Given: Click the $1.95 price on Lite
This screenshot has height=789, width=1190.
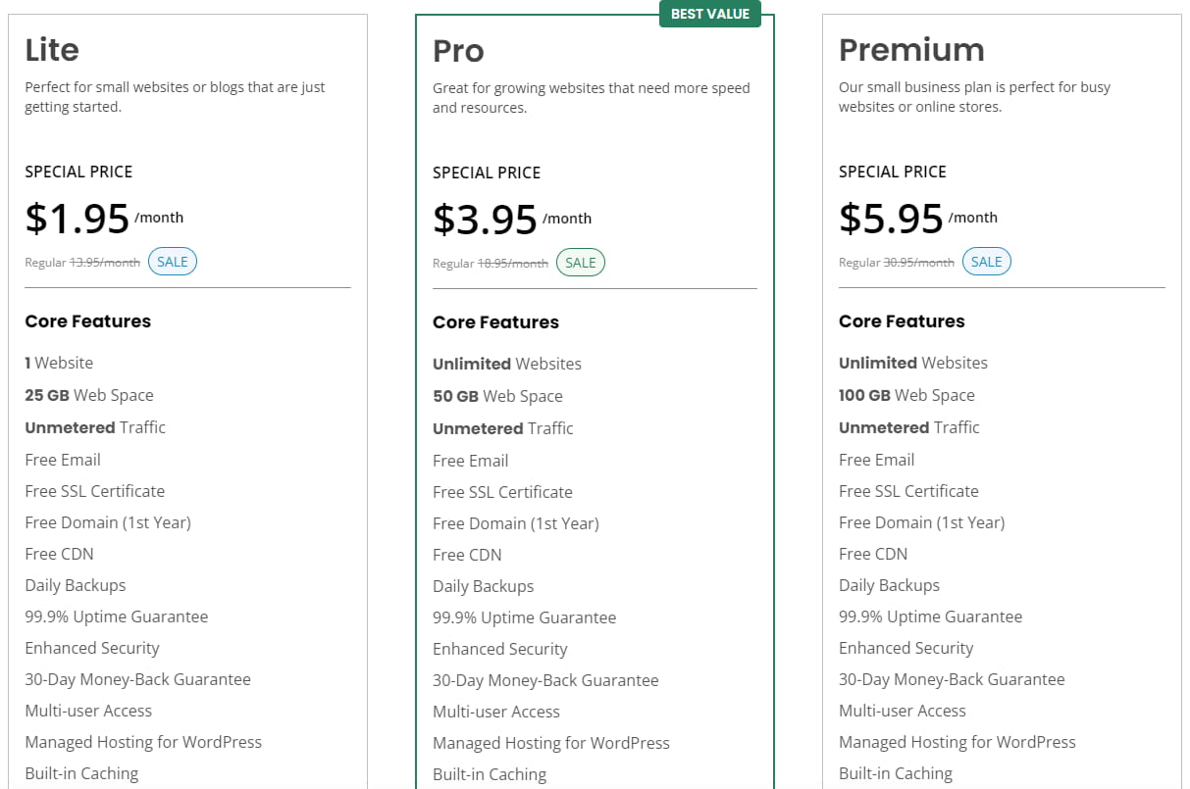Looking at the screenshot, I should (78, 219).
